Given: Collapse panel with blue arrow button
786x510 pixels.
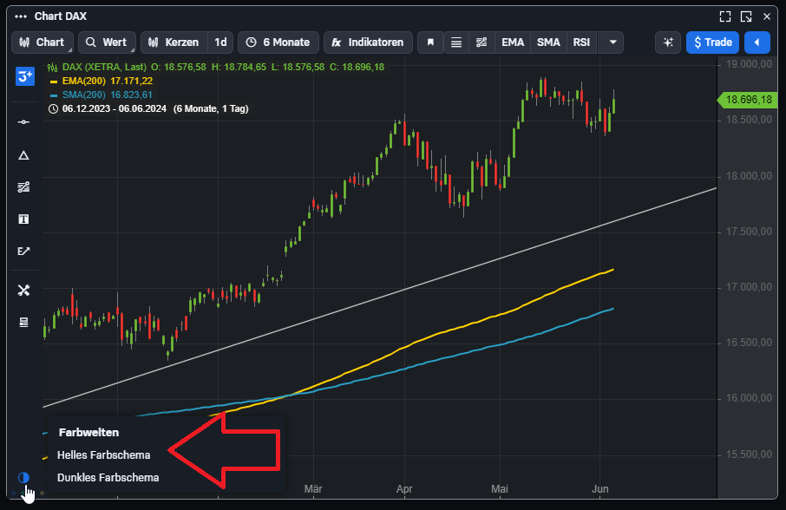Looking at the screenshot, I should (757, 42).
